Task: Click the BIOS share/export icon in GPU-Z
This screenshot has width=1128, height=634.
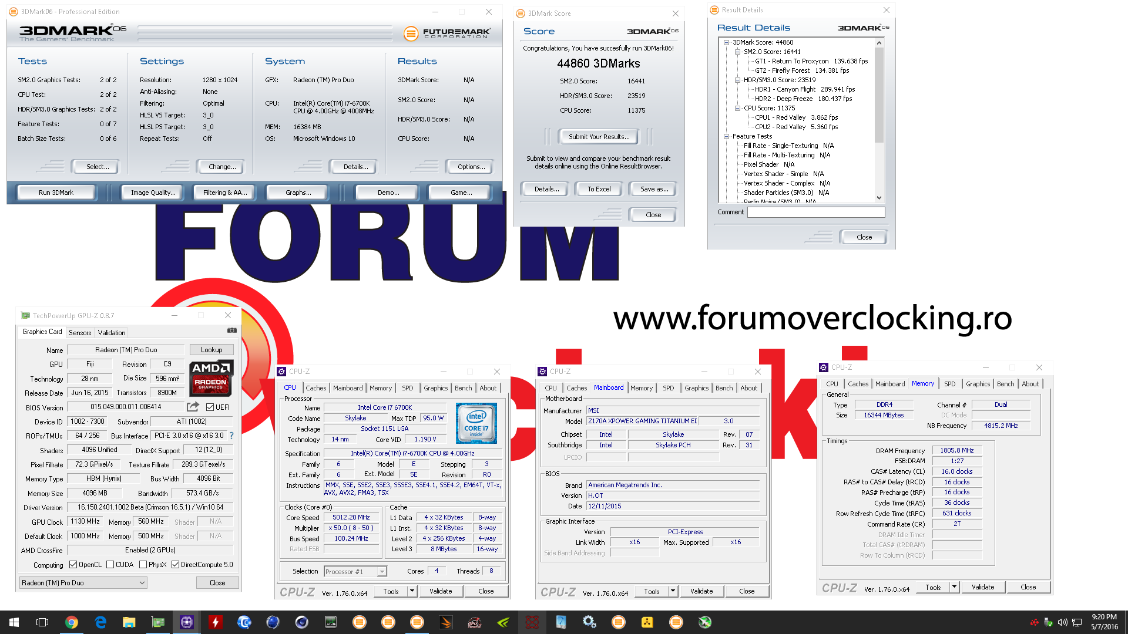Action: [193, 406]
